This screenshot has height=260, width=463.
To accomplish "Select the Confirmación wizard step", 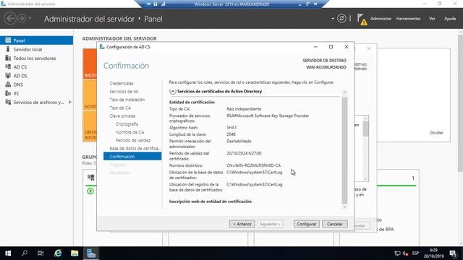I will coord(132,156).
